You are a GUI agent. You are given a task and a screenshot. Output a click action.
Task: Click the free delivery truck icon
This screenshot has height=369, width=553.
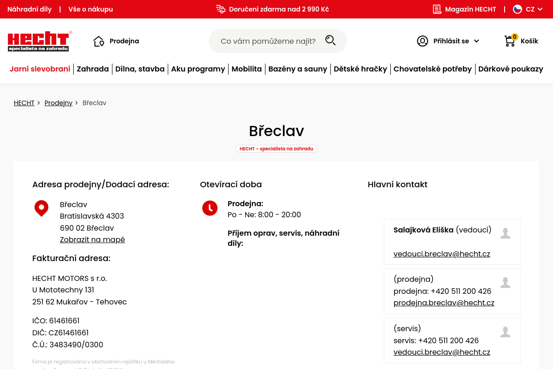coord(221,9)
